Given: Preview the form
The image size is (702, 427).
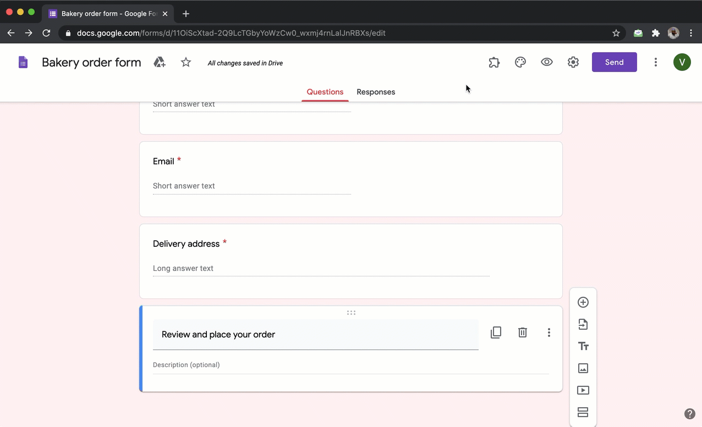Looking at the screenshot, I should point(546,62).
